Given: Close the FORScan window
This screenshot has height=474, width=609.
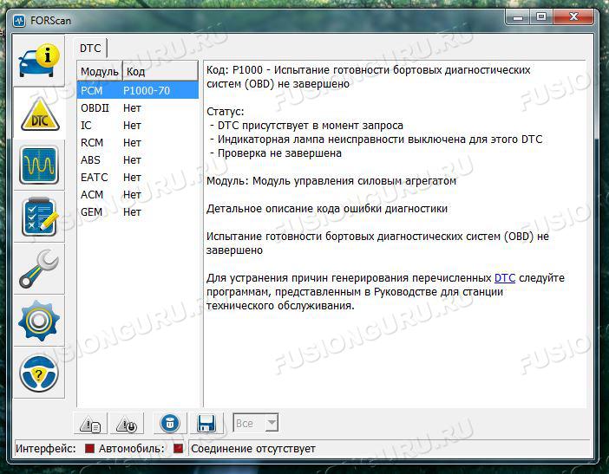Looking at the screenshot, I should tap(573, 16).
